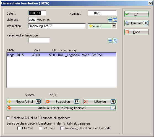The height and width of the screenshot is (137, 154).
Task: Click Neuer Artikel plus button
Action: click(24, 102)
